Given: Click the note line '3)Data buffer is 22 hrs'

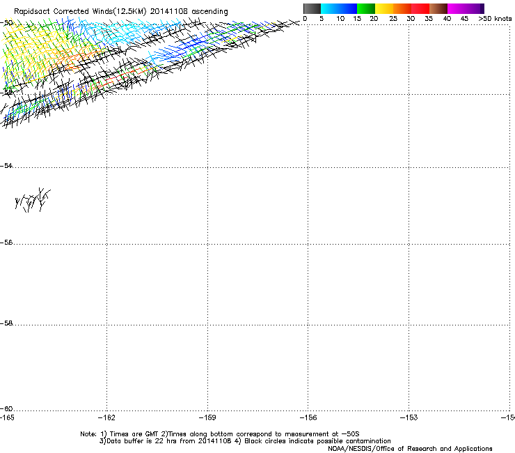Looking at the screenshot, I should [245, 441].
